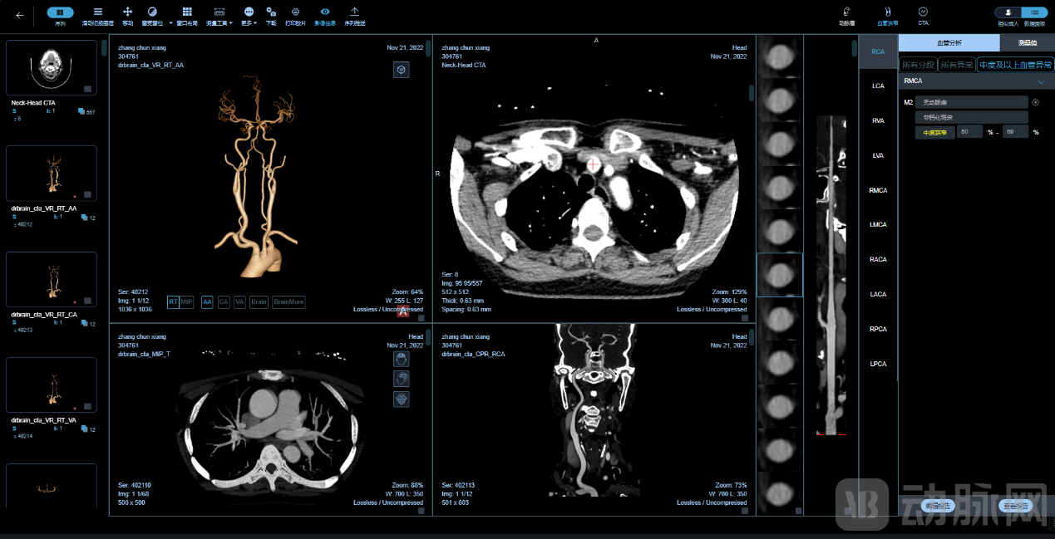The height and width of the screenshot is (539, 1055).
Task: Click the 3D cube icon in VR view
Action: pyautogui.click(x=402, y=71)
